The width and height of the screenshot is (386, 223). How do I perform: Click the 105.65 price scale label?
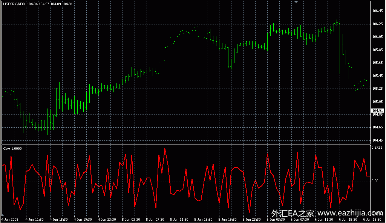point(377,63)
